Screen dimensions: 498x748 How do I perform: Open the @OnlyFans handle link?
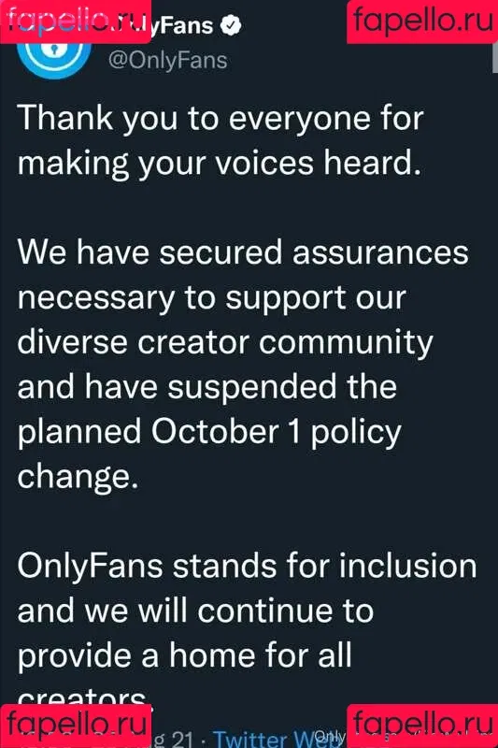168,61
